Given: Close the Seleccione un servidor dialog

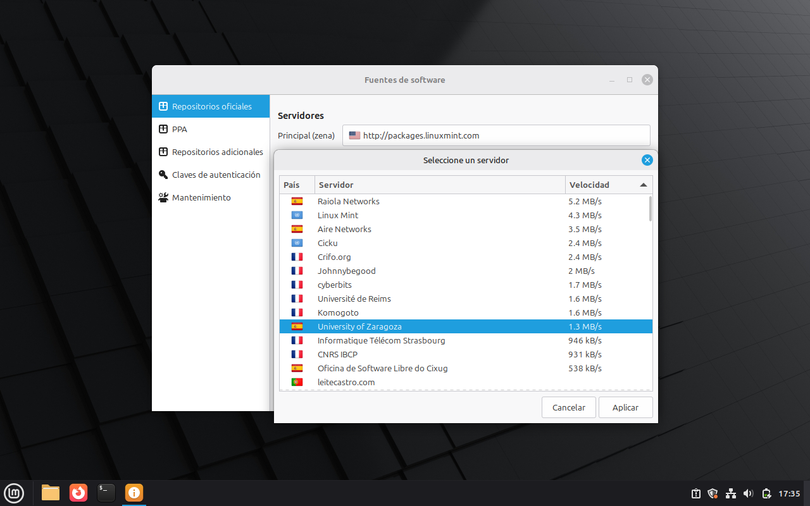Looking at the screenshot, I should [x=647, y=160].
